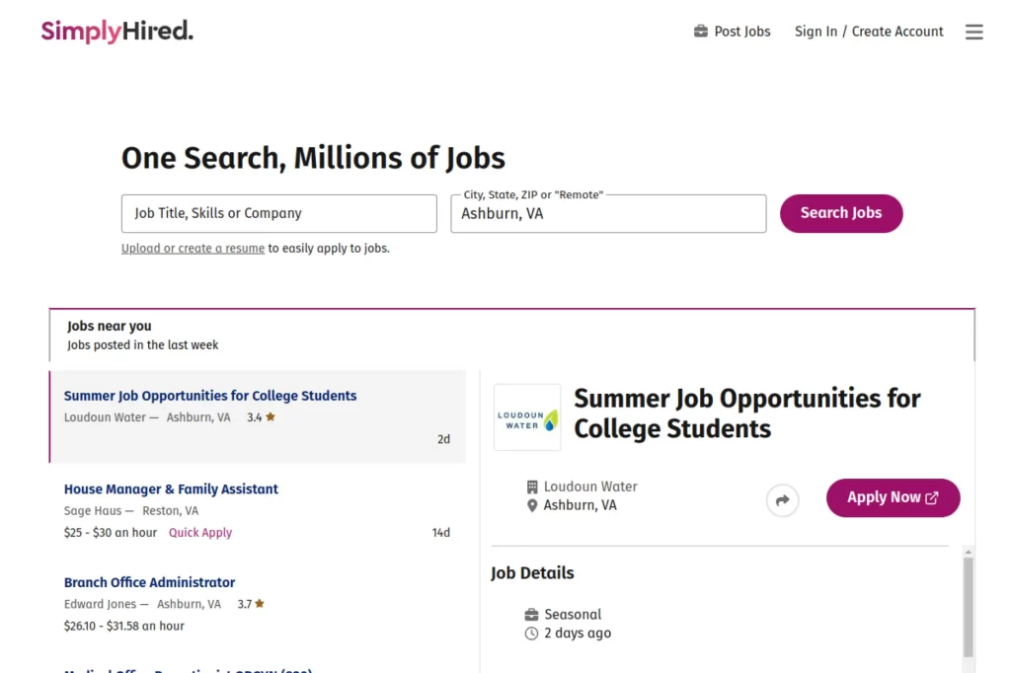Open Sign In / Create Account

pyautogui.click(x=868, y=31)
